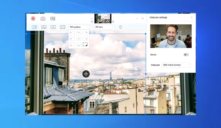This screenshot has height=128, width=221.
Task: Click the speaker volume level indicator
Action: point(92,19)
